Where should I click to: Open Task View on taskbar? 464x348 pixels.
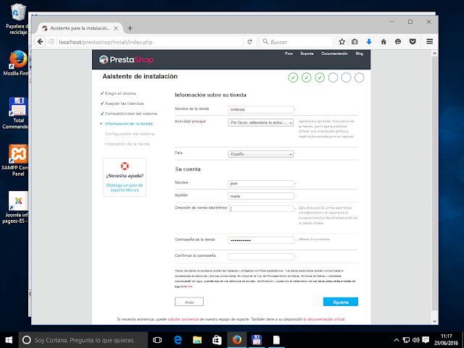point(157,340)
